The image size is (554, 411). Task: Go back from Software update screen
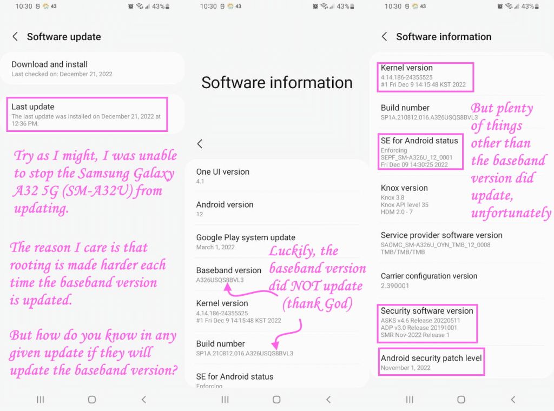coord(15,36)
